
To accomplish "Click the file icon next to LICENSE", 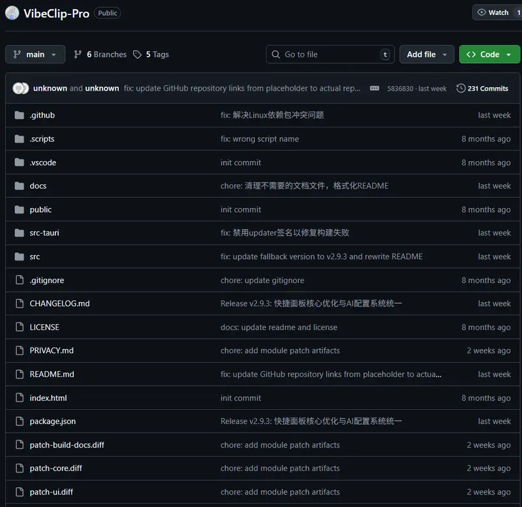I will coord(19,328).
